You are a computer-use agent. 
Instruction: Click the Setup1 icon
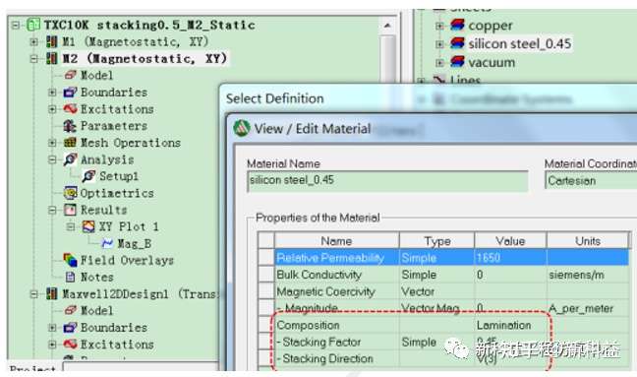point(88,176)
